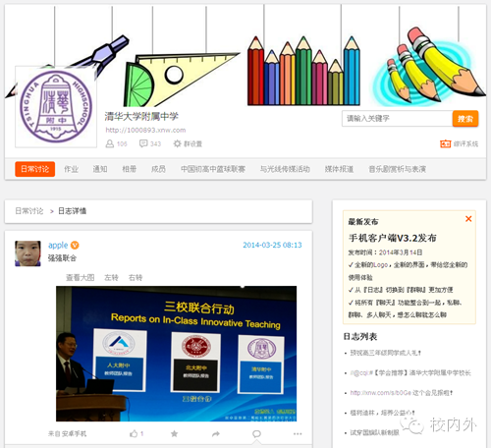The height and width of the screenshot is (448, 491).
Task: Open log entry link 这个会见报啦
Action: (402, 393)
